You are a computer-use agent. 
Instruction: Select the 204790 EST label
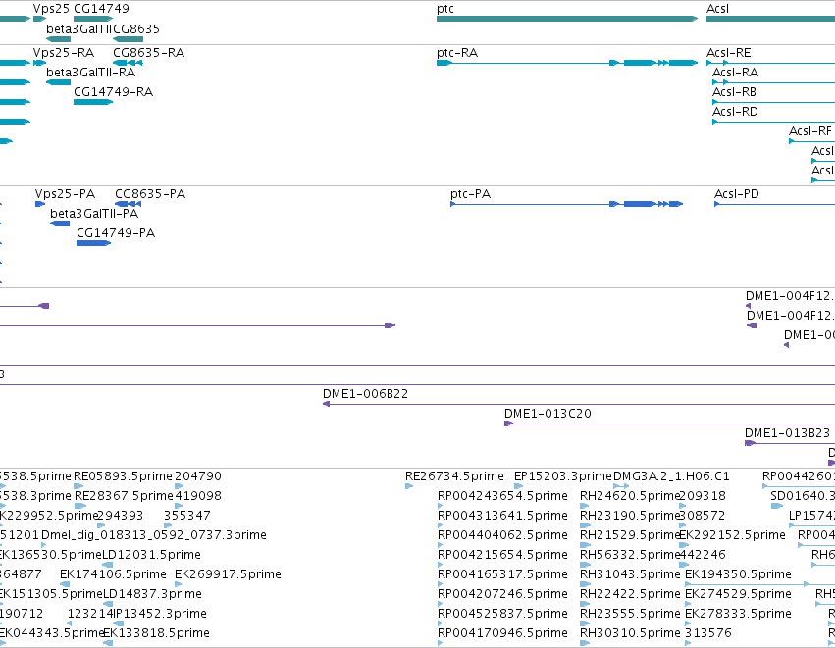[198, 476]
